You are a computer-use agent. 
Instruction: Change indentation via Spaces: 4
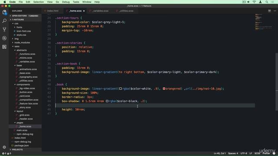233,153
